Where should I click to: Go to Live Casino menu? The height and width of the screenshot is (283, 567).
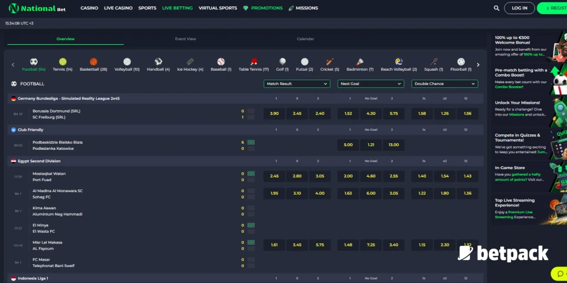118,8
